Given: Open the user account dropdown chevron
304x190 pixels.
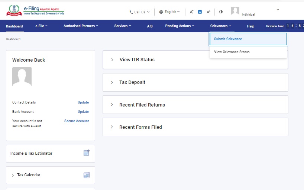Looking at the screenshot, I should (278, 10).
